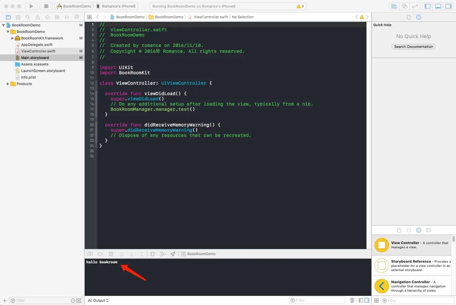Screen dimensions: 456x305
Task: Pause program execution
Action: [111, 254]
